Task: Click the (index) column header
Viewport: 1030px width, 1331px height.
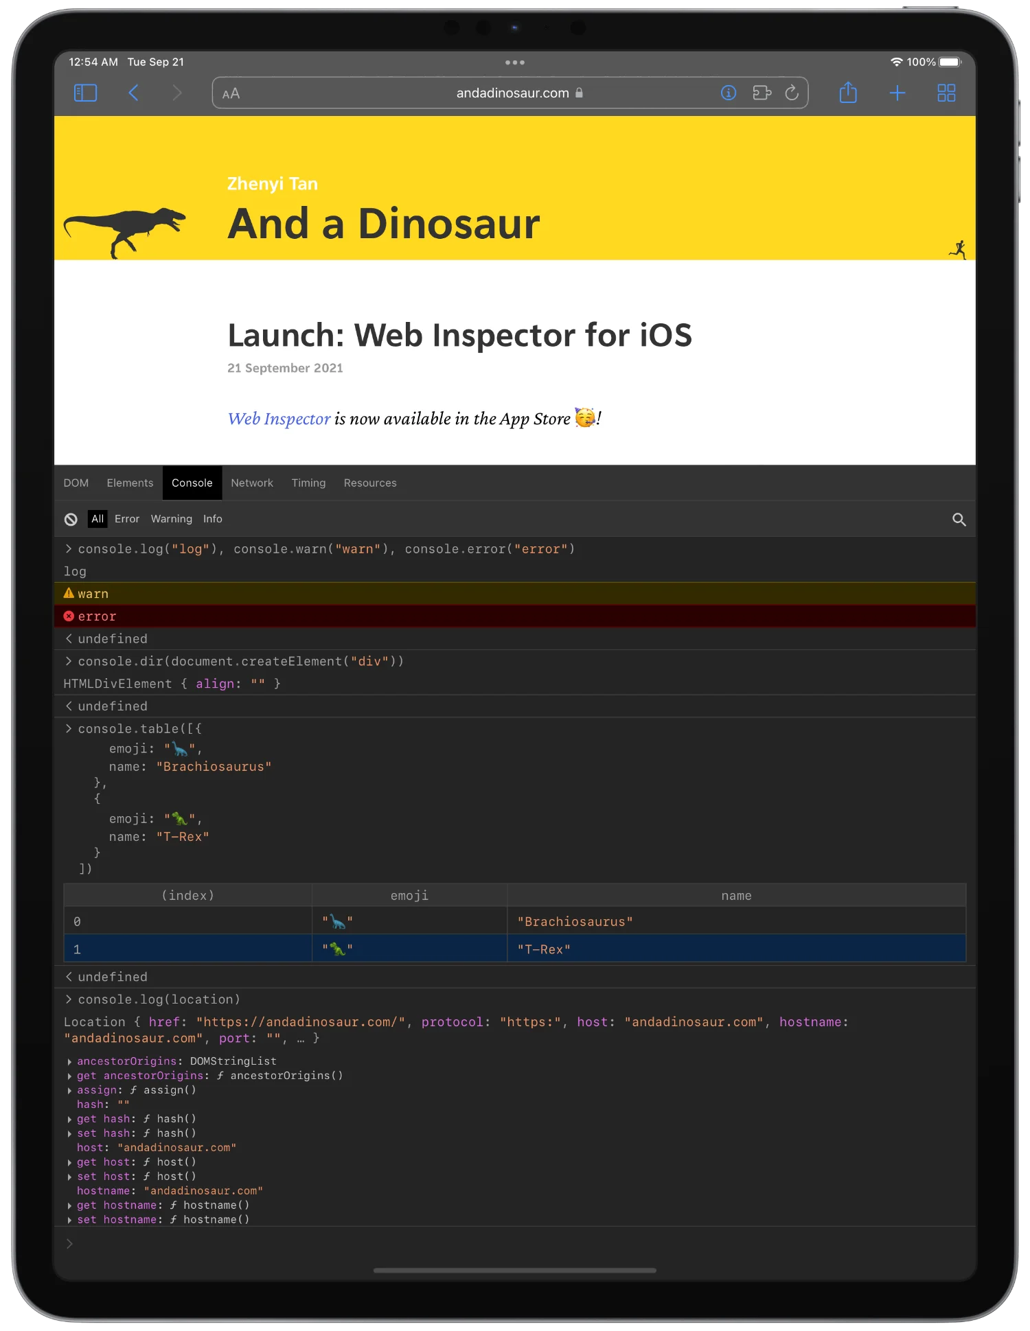Action: 187,896
